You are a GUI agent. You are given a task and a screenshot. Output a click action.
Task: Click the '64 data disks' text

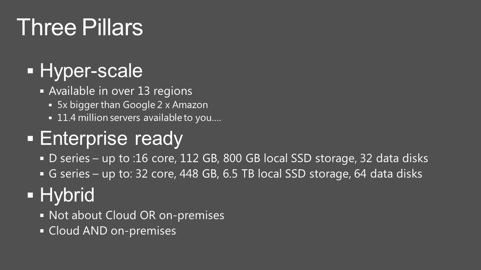click(388, 174)
